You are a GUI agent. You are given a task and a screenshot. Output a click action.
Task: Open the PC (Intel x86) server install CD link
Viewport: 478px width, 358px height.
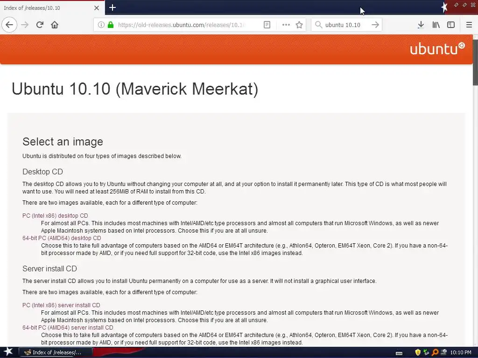coord(61,305)
